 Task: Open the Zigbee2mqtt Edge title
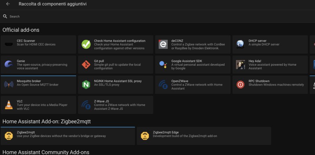coord(166,132)
